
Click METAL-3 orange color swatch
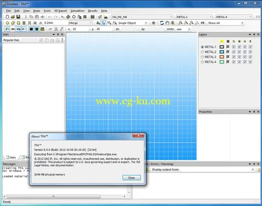pos(222,57)
